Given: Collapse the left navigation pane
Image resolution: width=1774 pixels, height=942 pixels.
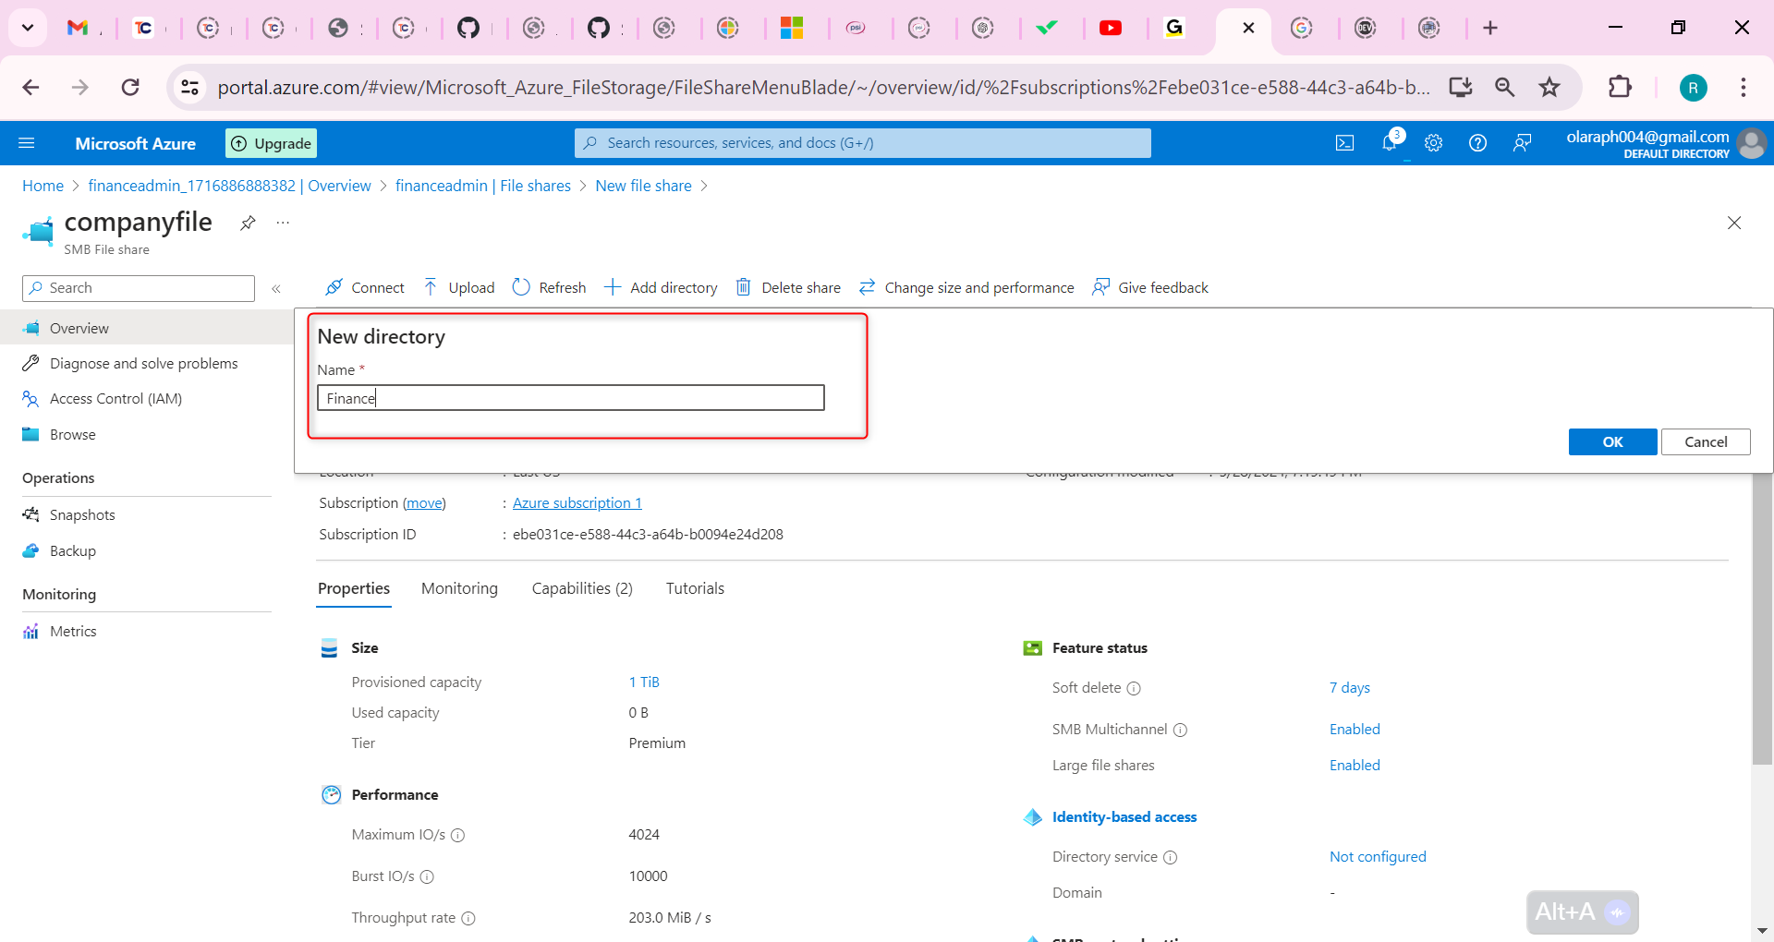Looking at the screenshot, I should pos(275,288).
